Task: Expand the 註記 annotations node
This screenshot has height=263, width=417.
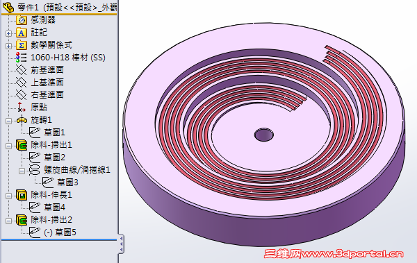Action: pos(8,33)
